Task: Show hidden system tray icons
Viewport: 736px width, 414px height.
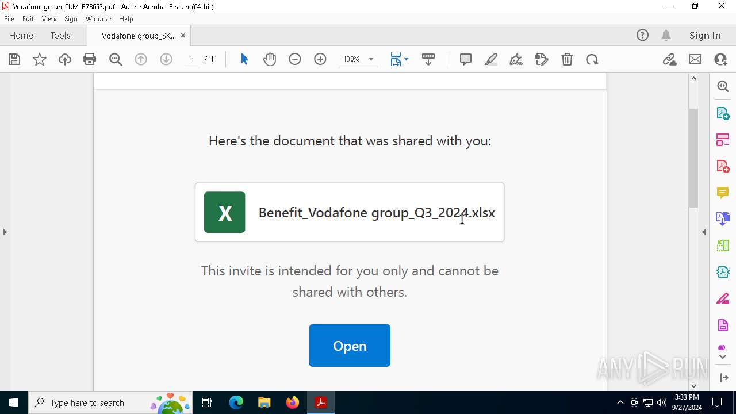Action: click(x=620, y=402)
